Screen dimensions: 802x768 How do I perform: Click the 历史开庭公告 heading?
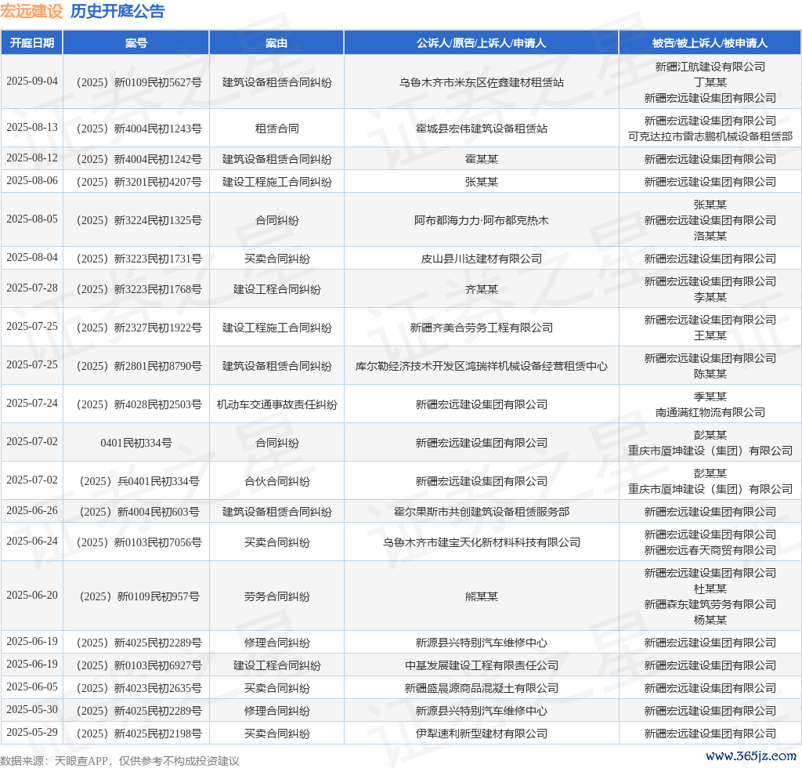pos(117,11)
